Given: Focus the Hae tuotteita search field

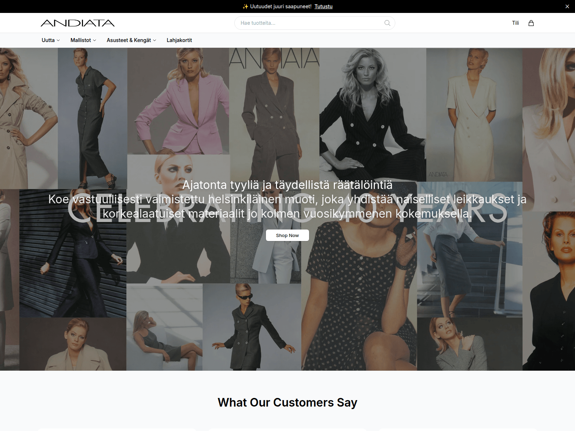Looking at the screenshot, I should coord(315,23).
